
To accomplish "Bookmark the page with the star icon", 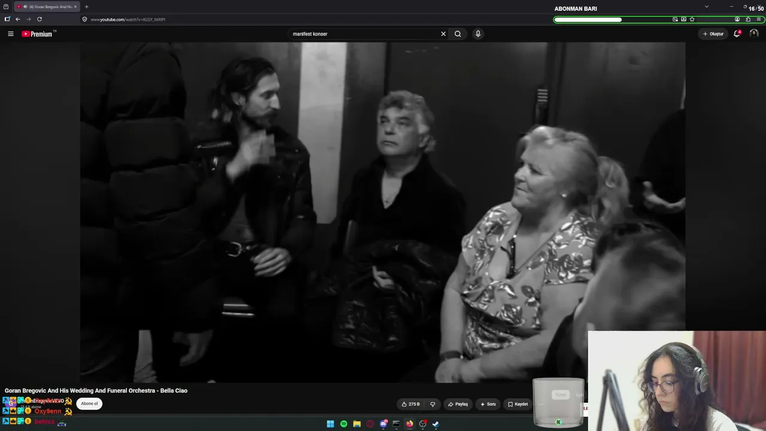I will pos(692,19).
